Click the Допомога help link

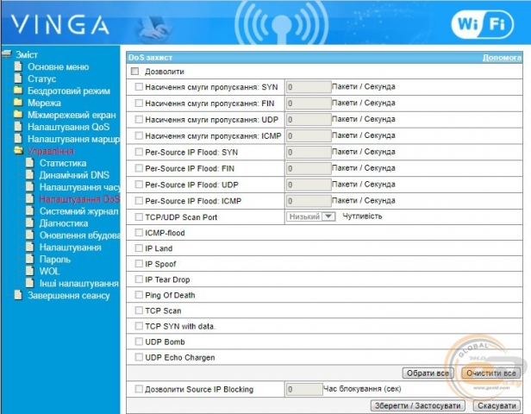pos(502,58)
